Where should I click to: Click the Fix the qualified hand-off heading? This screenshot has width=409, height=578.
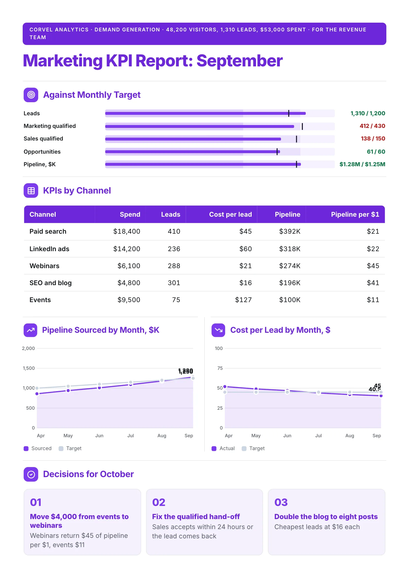coord(196,517)
